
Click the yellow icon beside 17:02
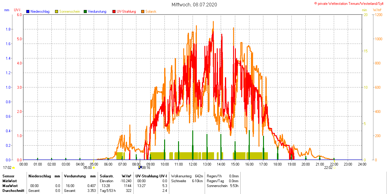tap(14, 168)
